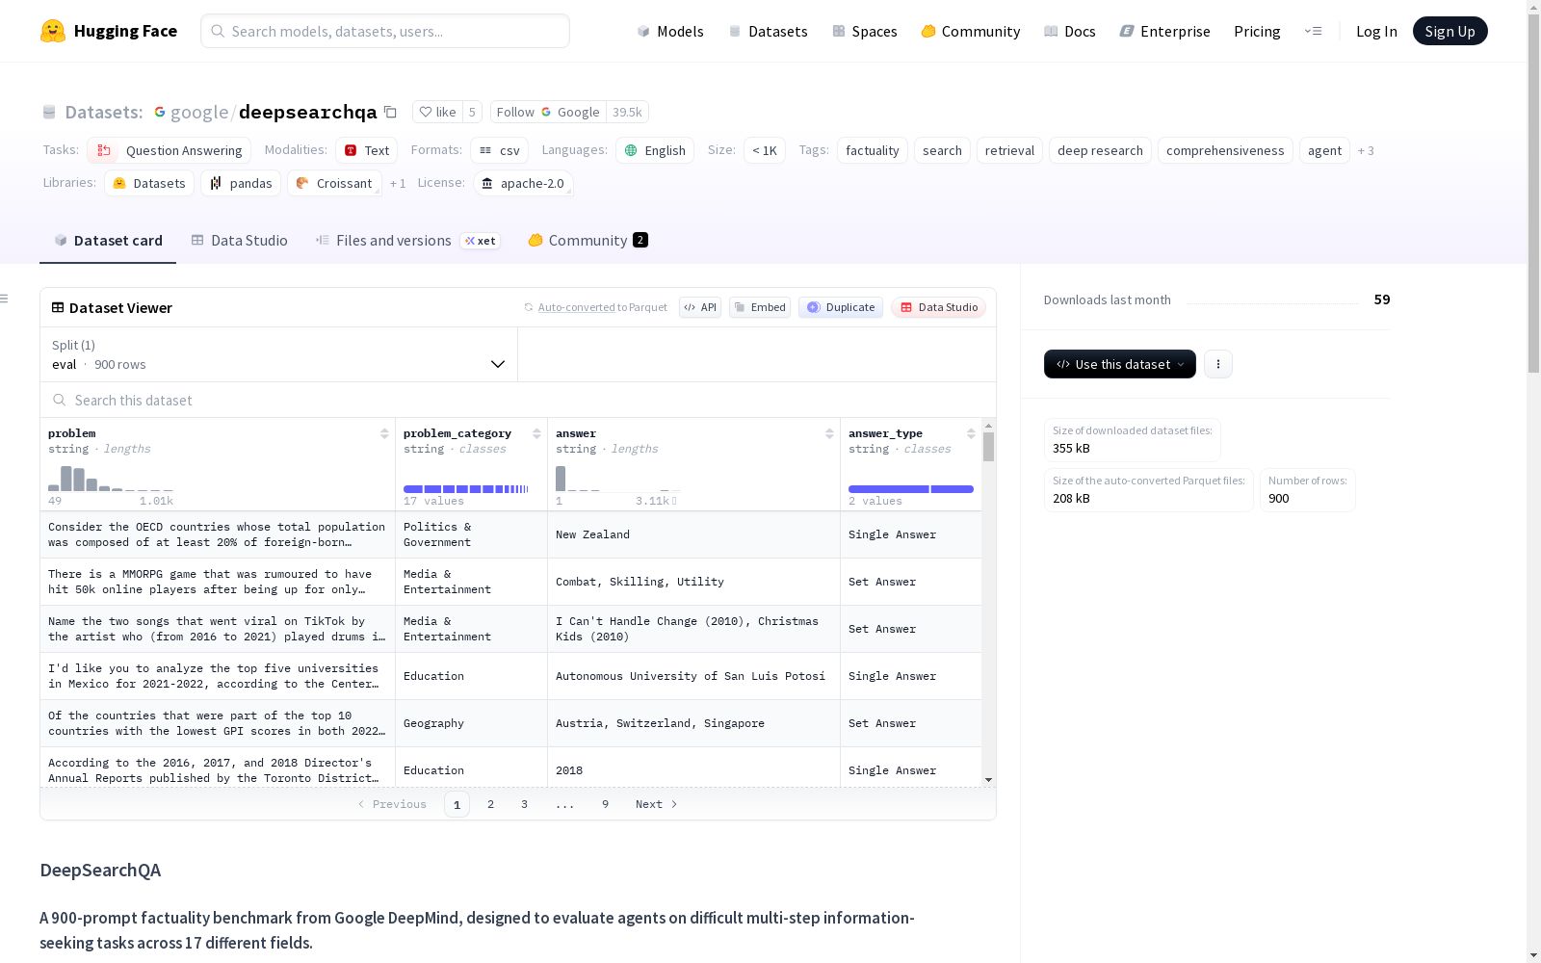The image size is (1541, 963).
Task: Open the Files and versions tab
Action: pyautogui.click(x=407, y=241)
